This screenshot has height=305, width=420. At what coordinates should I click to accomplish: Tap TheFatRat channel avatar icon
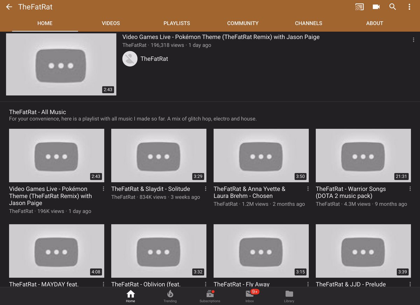tap(130, 59)
